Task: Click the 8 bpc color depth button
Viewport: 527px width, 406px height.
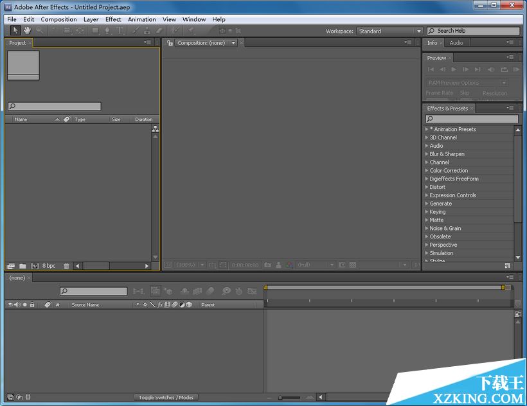Action: 49,266
